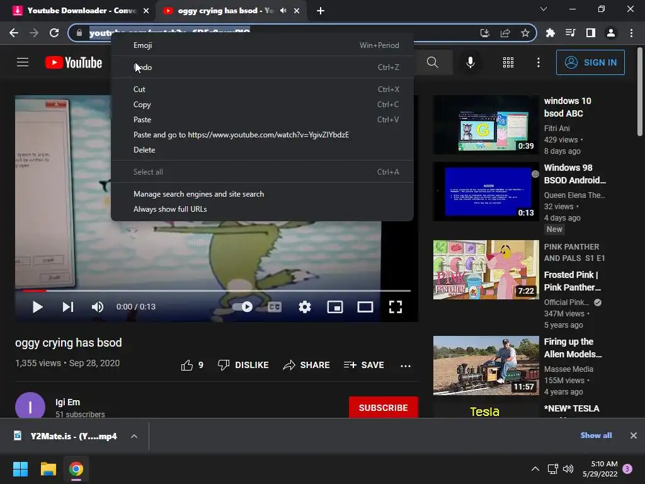Open the notification badge in taskbar

coord(627,469)
